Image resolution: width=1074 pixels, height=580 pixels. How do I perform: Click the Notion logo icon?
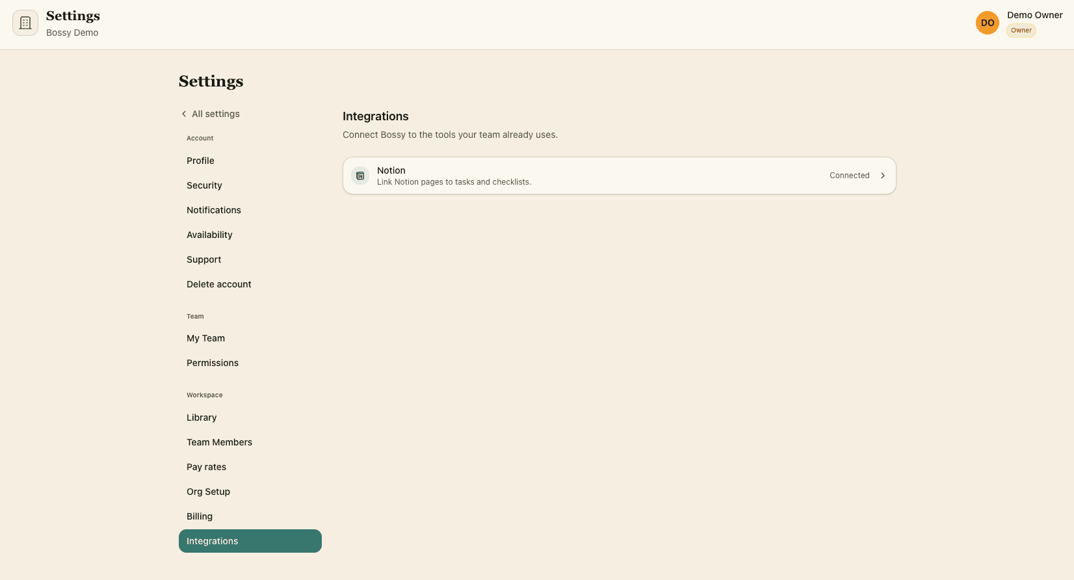coord(360,176)
